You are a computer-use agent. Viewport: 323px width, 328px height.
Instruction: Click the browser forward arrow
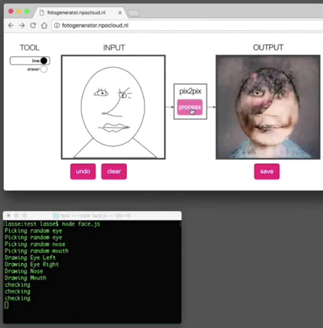tap(22, 25)
